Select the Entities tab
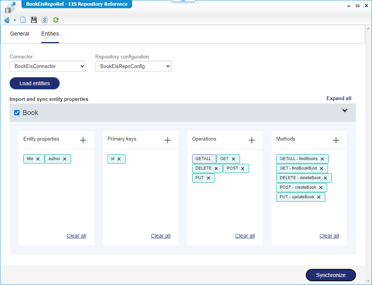Viewport: 372px width, 285px height. coord(50,34)
